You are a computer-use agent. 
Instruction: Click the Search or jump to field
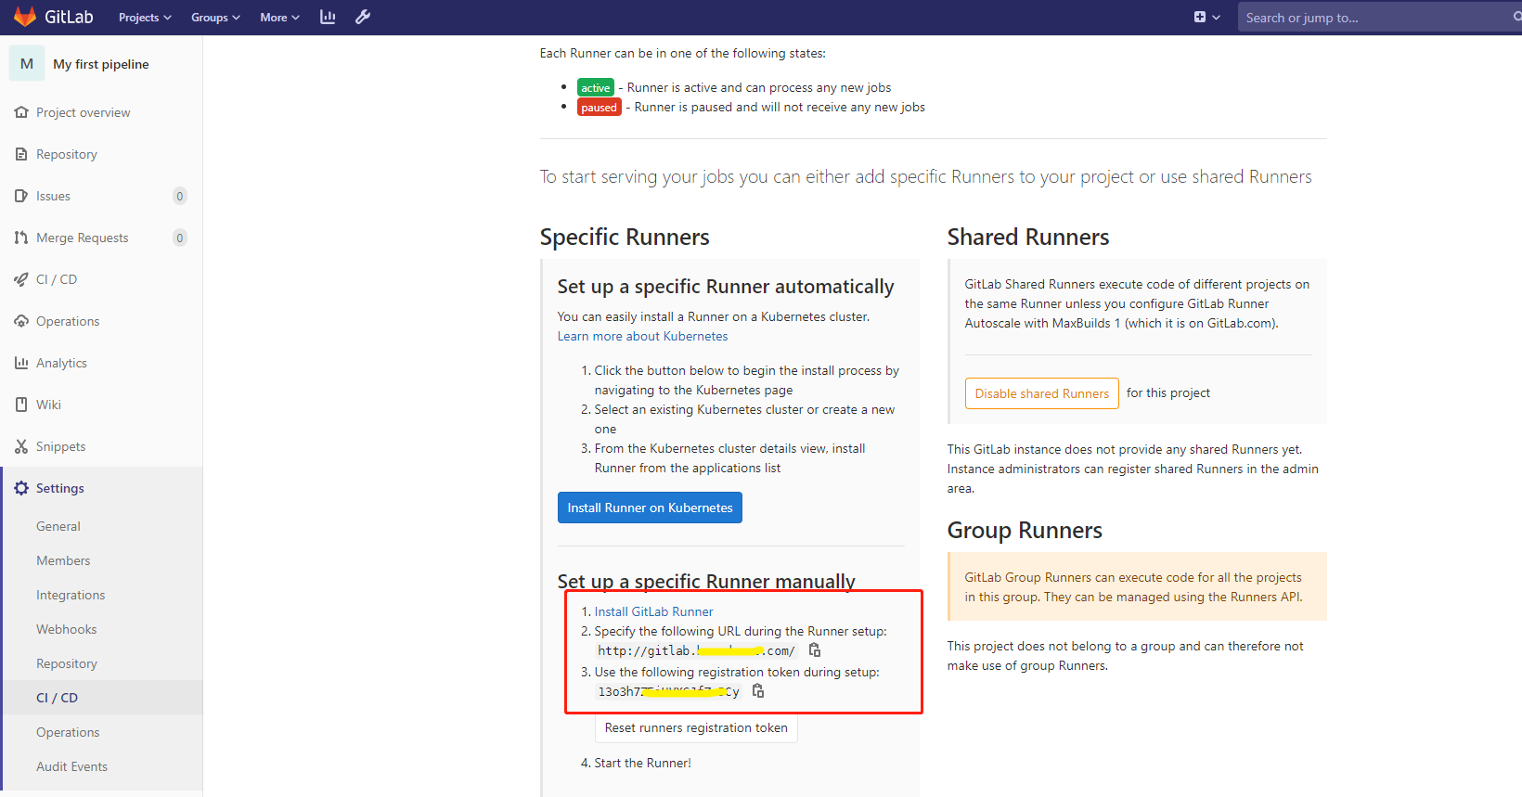(x=1379, y=17)
